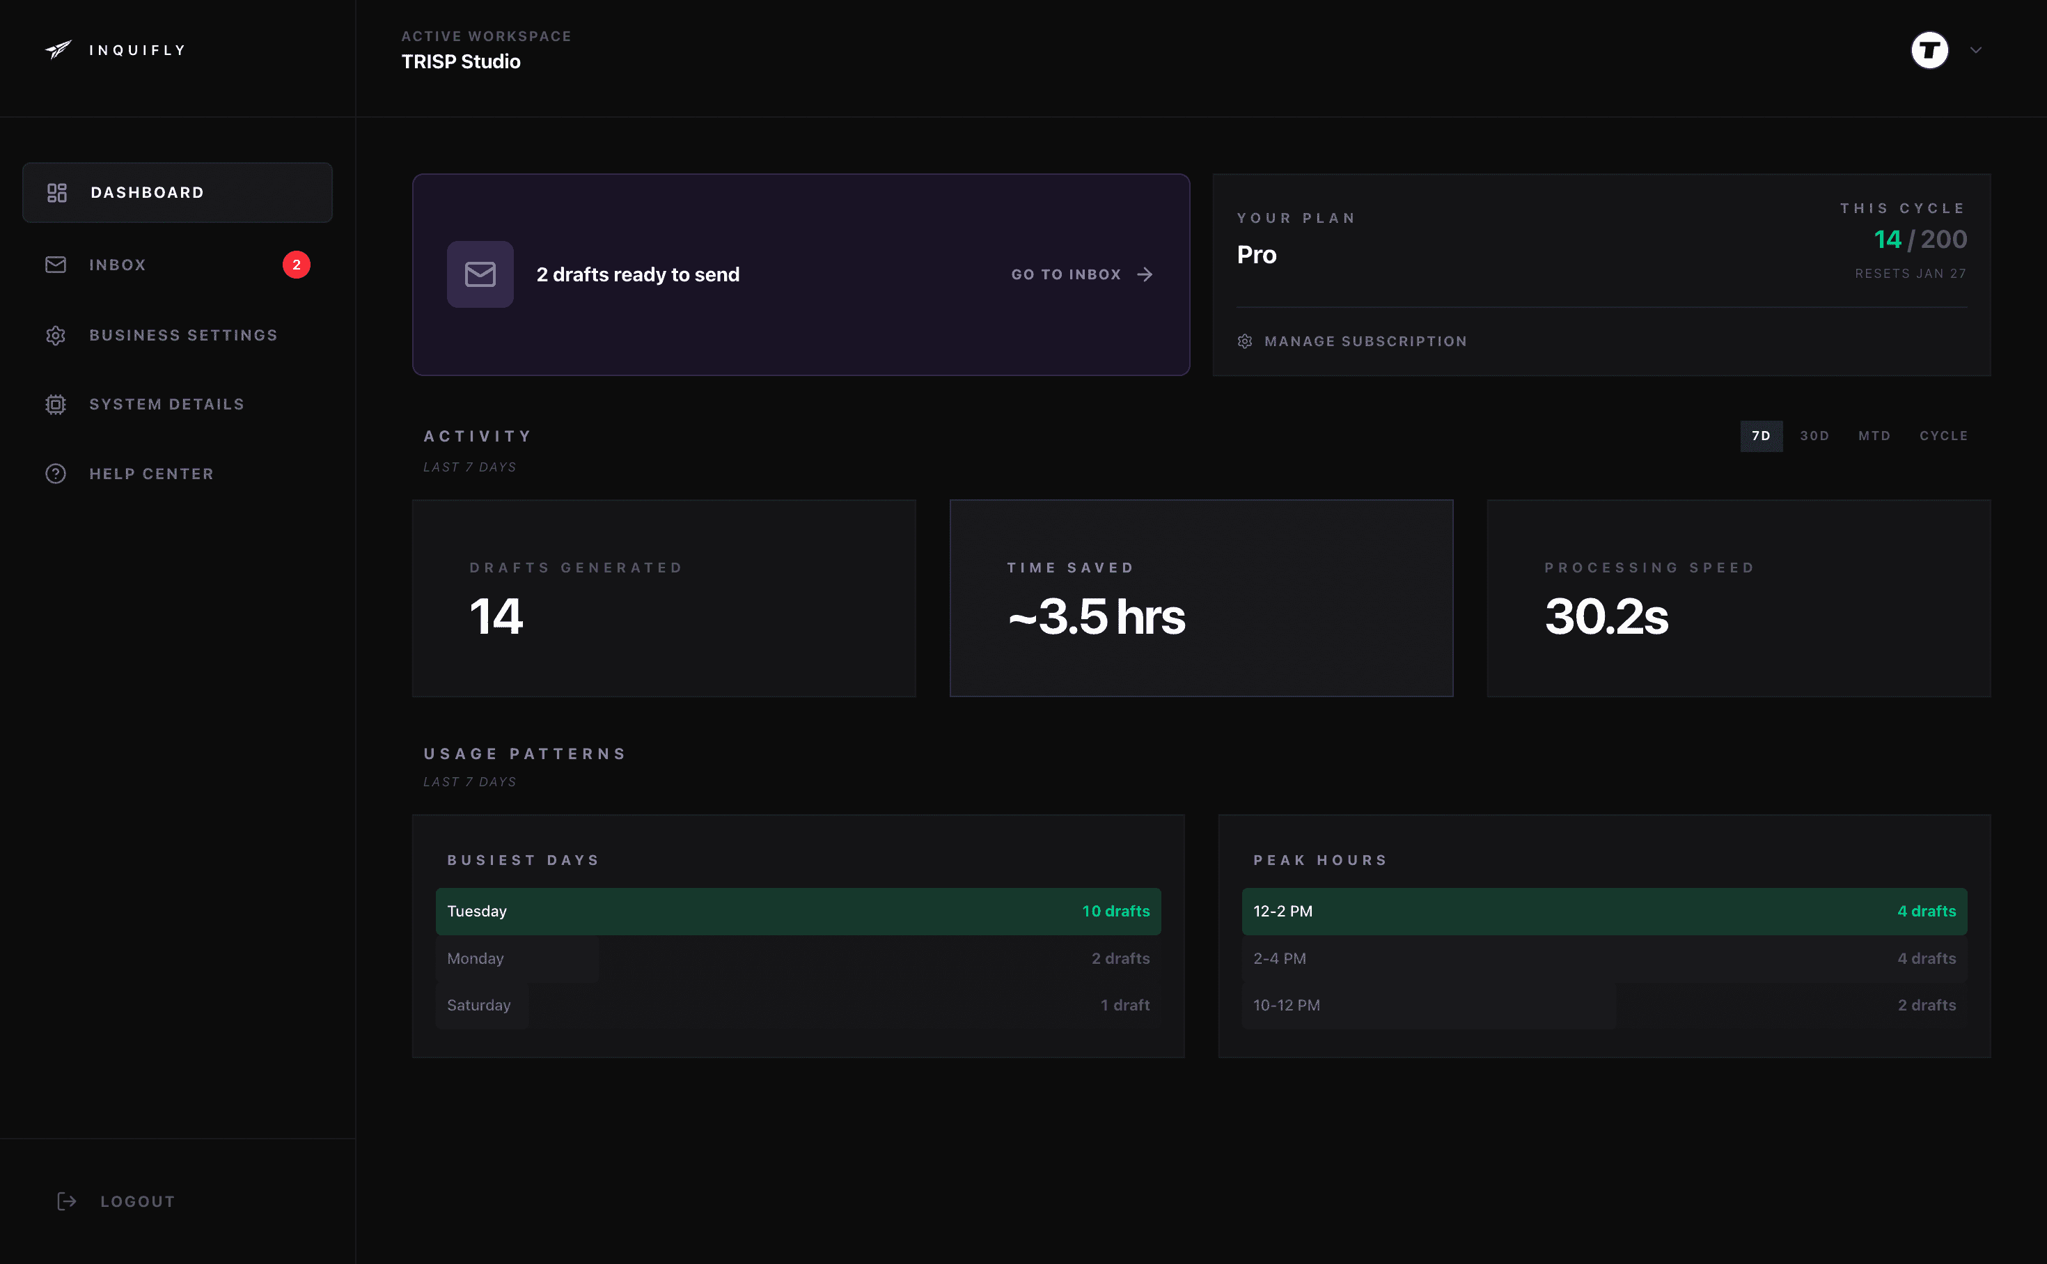Switch activity view to 30D
2047x1264 pixels.
click(x=1814, y=435)
